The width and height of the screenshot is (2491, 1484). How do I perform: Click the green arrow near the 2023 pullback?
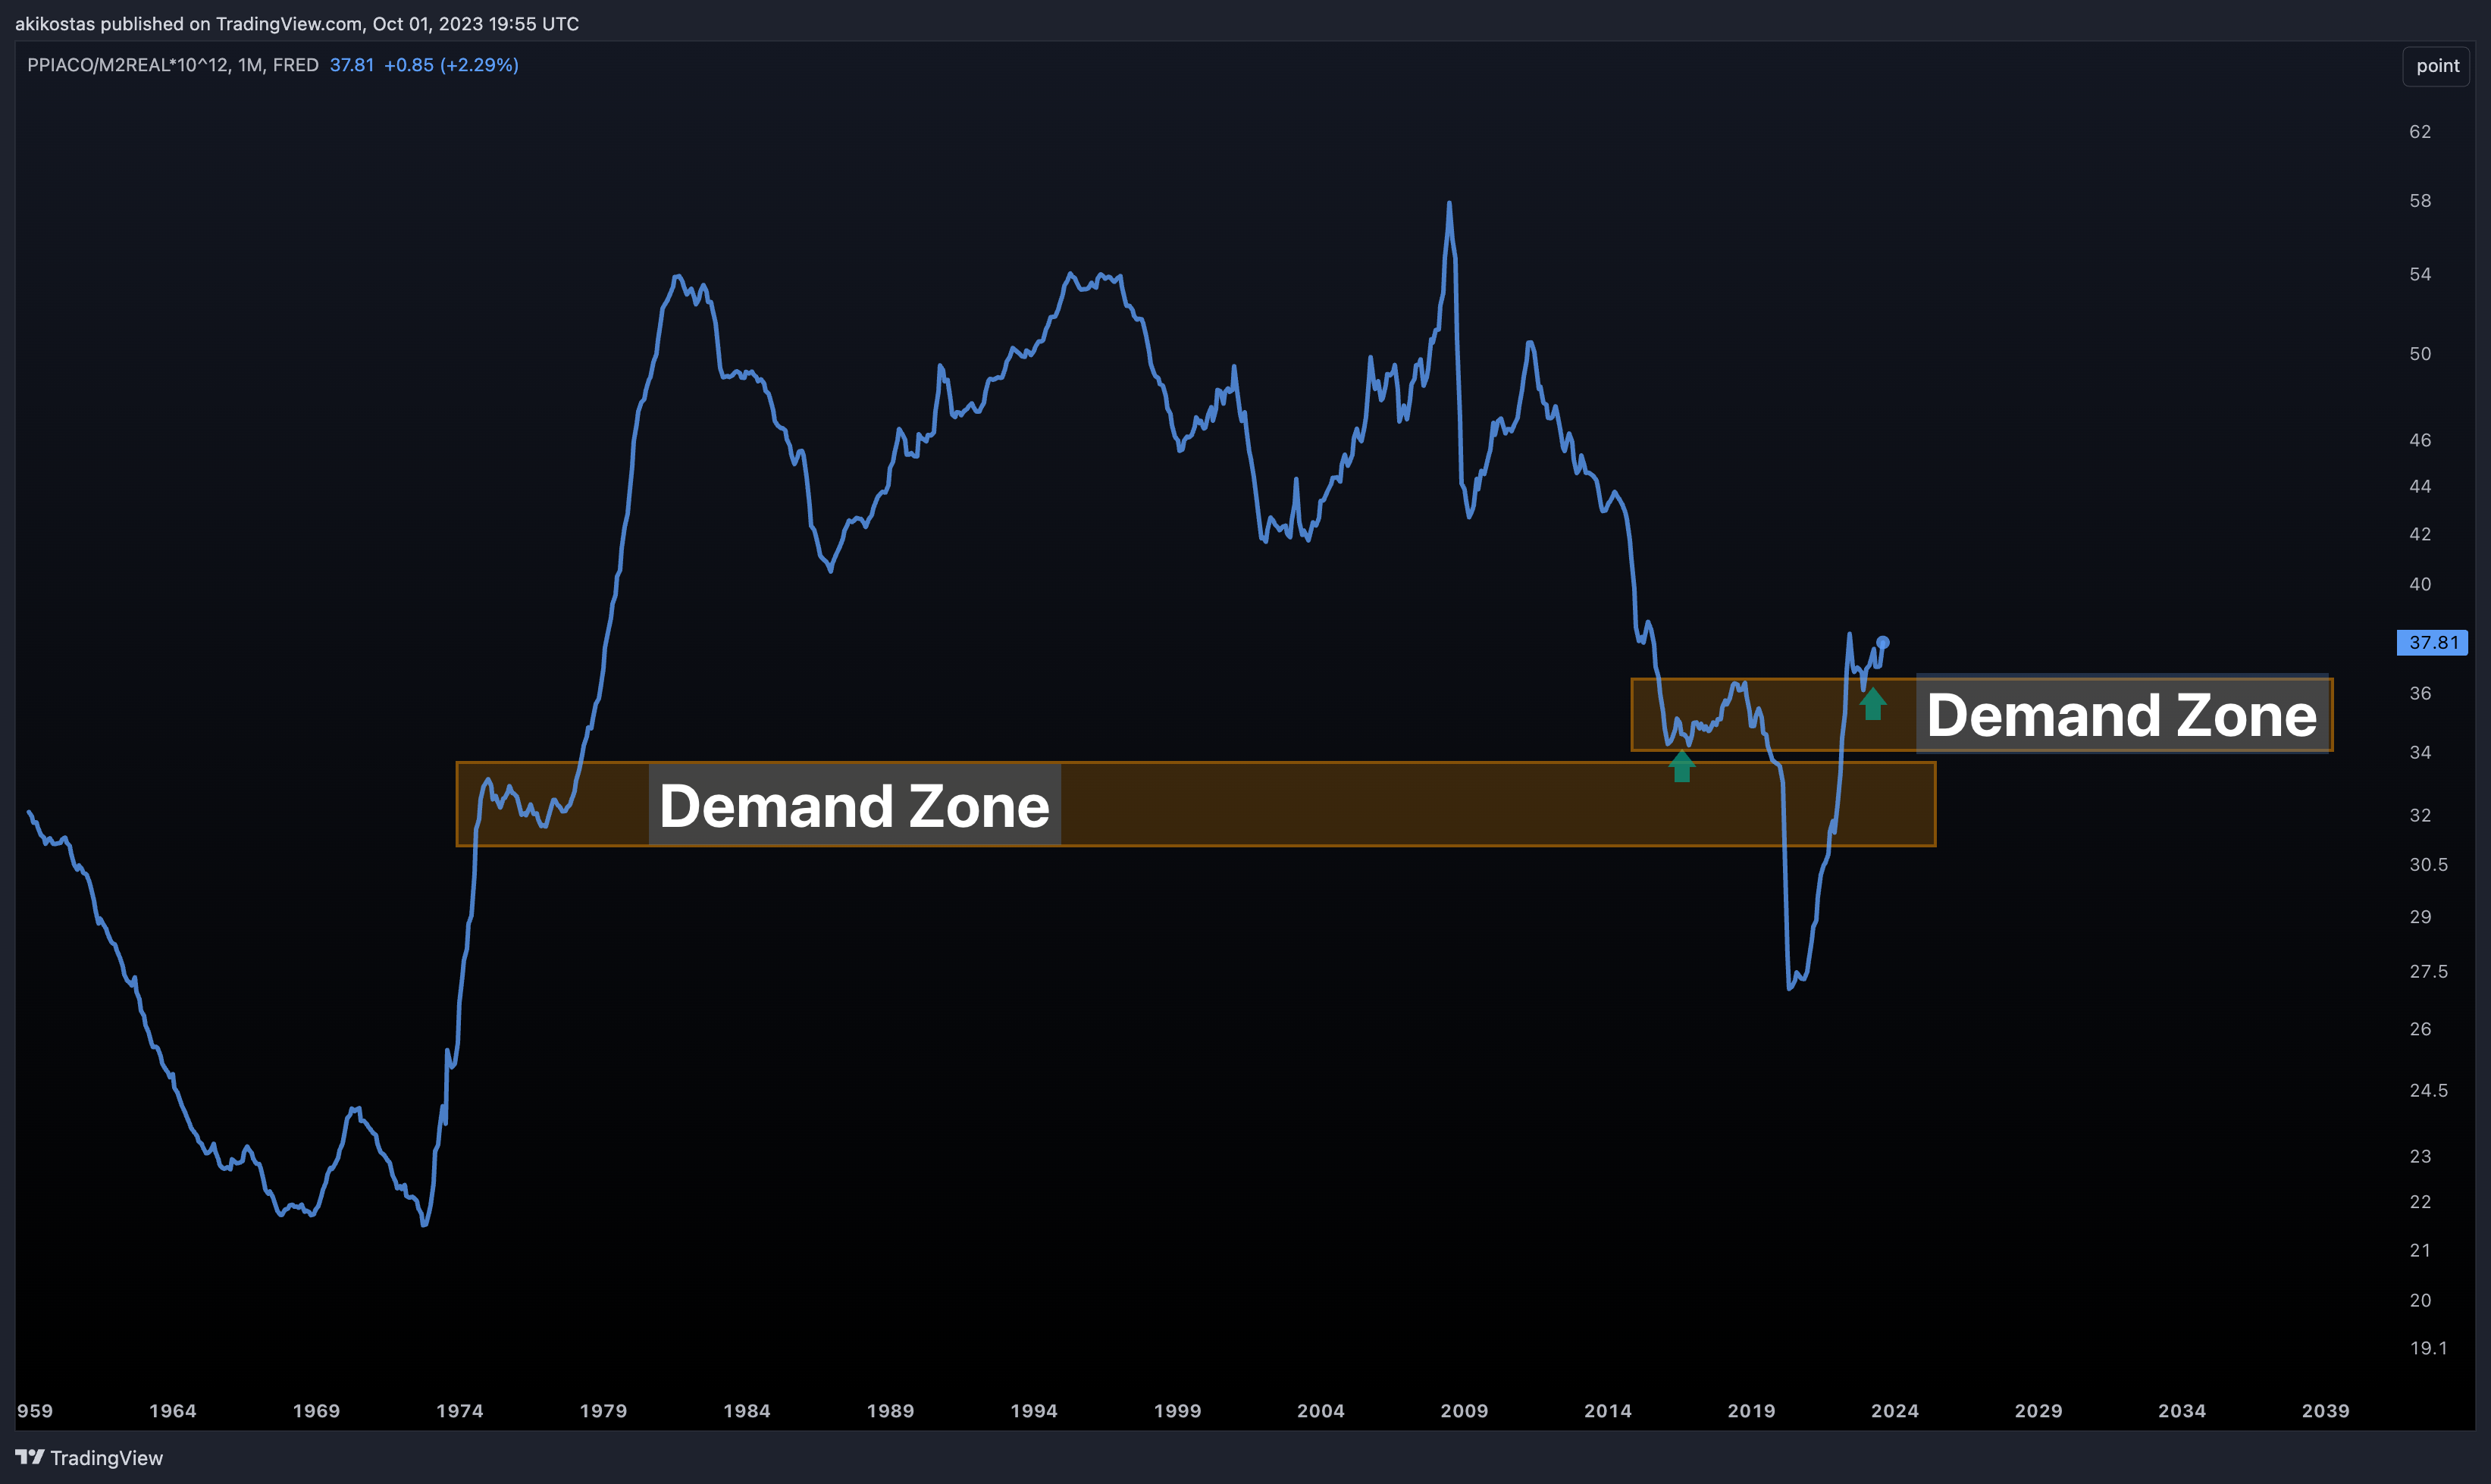pos(1873,703)
